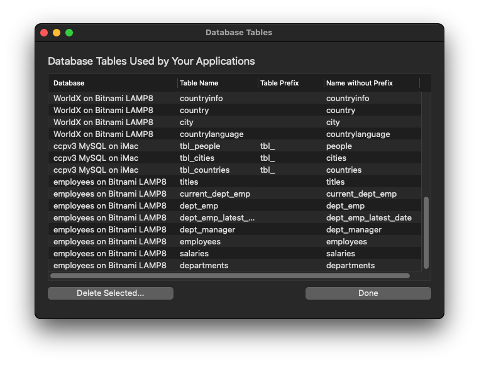Select the employees cell under Table Name
Viewport: 479px width, 365px height.
(200, 241)
